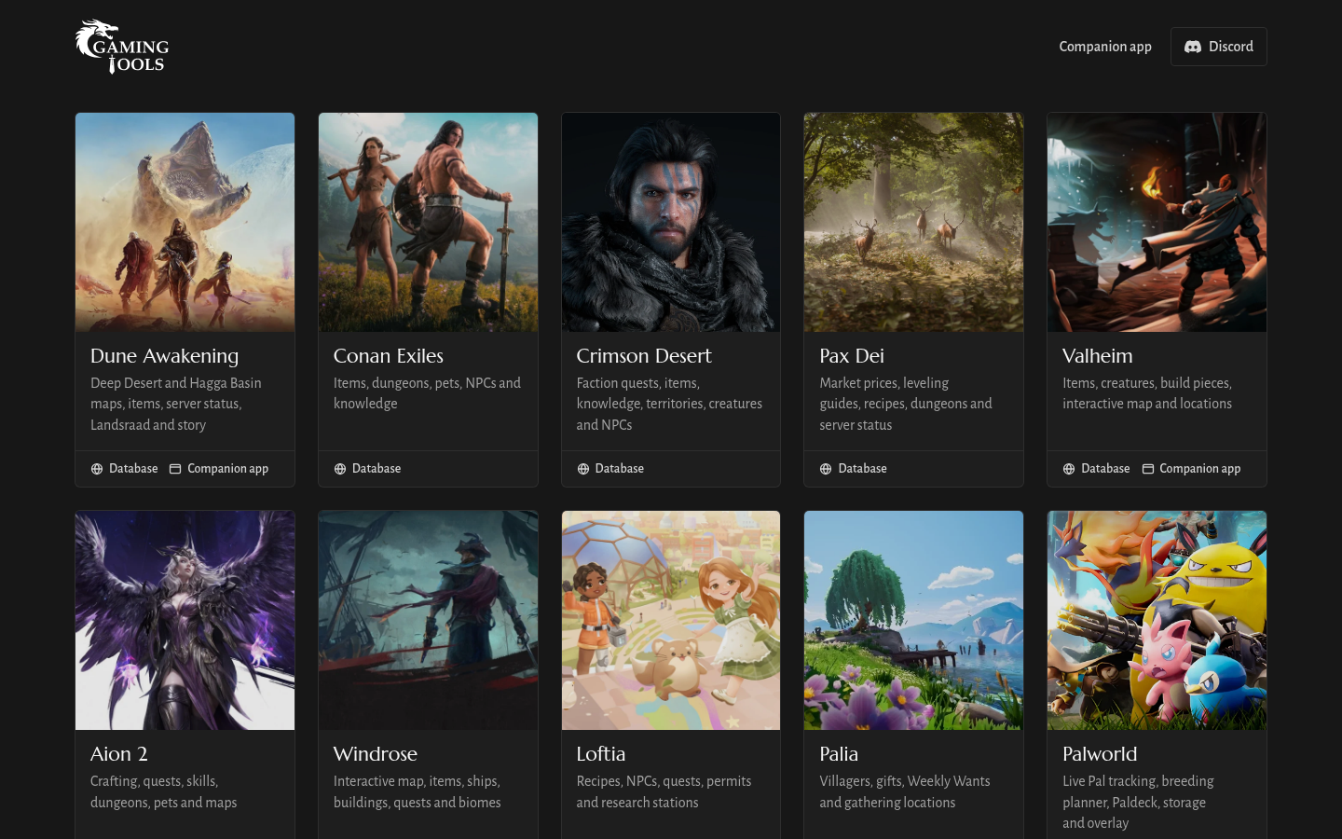Screen dimensions: 1342x839
Task: Select the Aion 2 cover image
Action: 185,621
